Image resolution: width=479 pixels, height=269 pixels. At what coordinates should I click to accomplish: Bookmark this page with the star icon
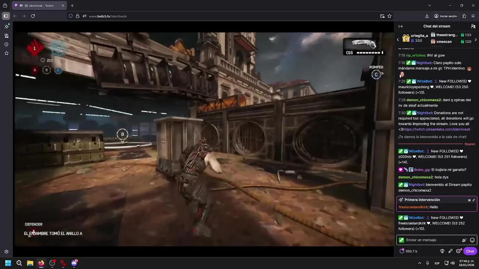(x=390, y=16)
